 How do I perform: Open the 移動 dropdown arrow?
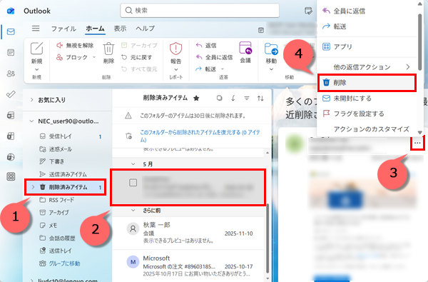tap(271, 69)
